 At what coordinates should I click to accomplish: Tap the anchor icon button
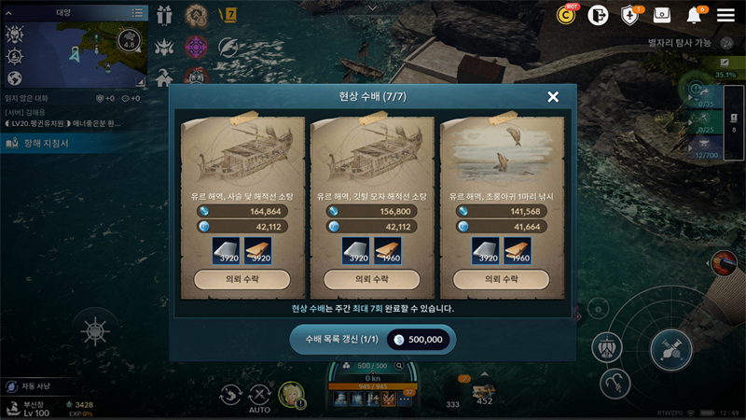615,384
